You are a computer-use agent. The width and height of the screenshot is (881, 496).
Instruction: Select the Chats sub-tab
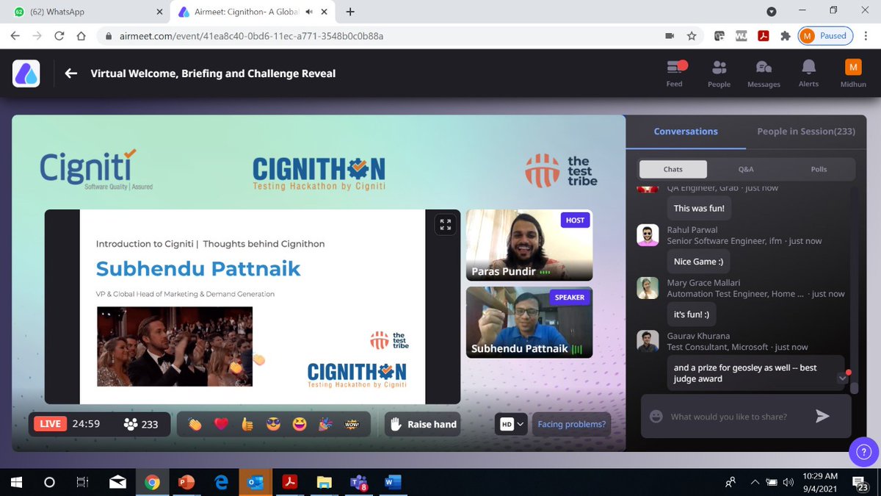(x=673, y=169)
